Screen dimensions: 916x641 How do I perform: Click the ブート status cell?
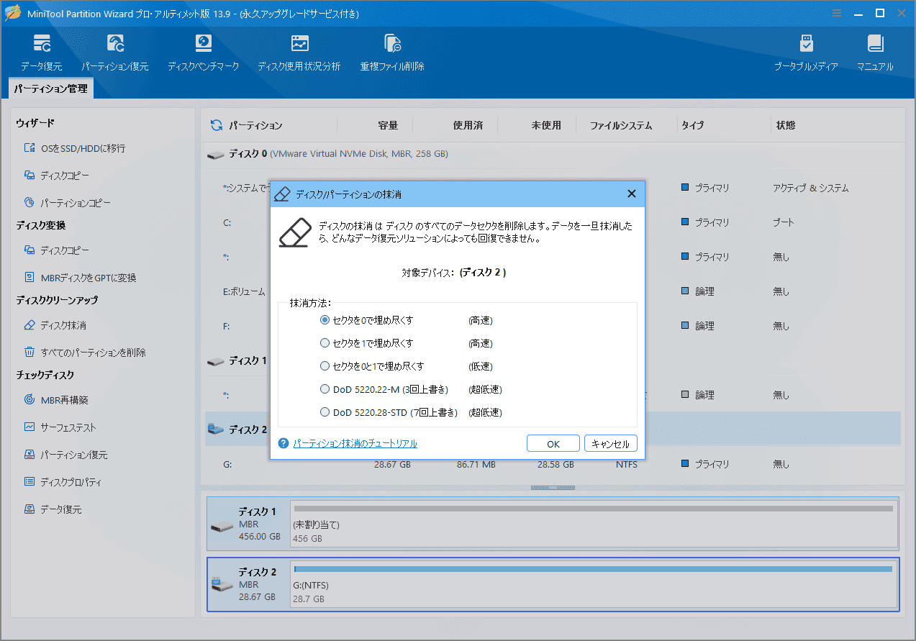point(783,222)
